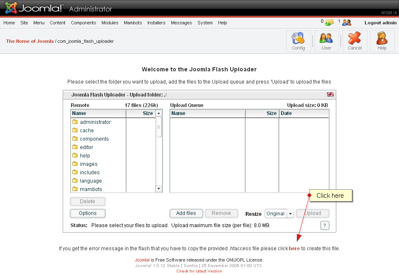Click the Upload button
The image size is (399, 275).
(x=313, y=213)
